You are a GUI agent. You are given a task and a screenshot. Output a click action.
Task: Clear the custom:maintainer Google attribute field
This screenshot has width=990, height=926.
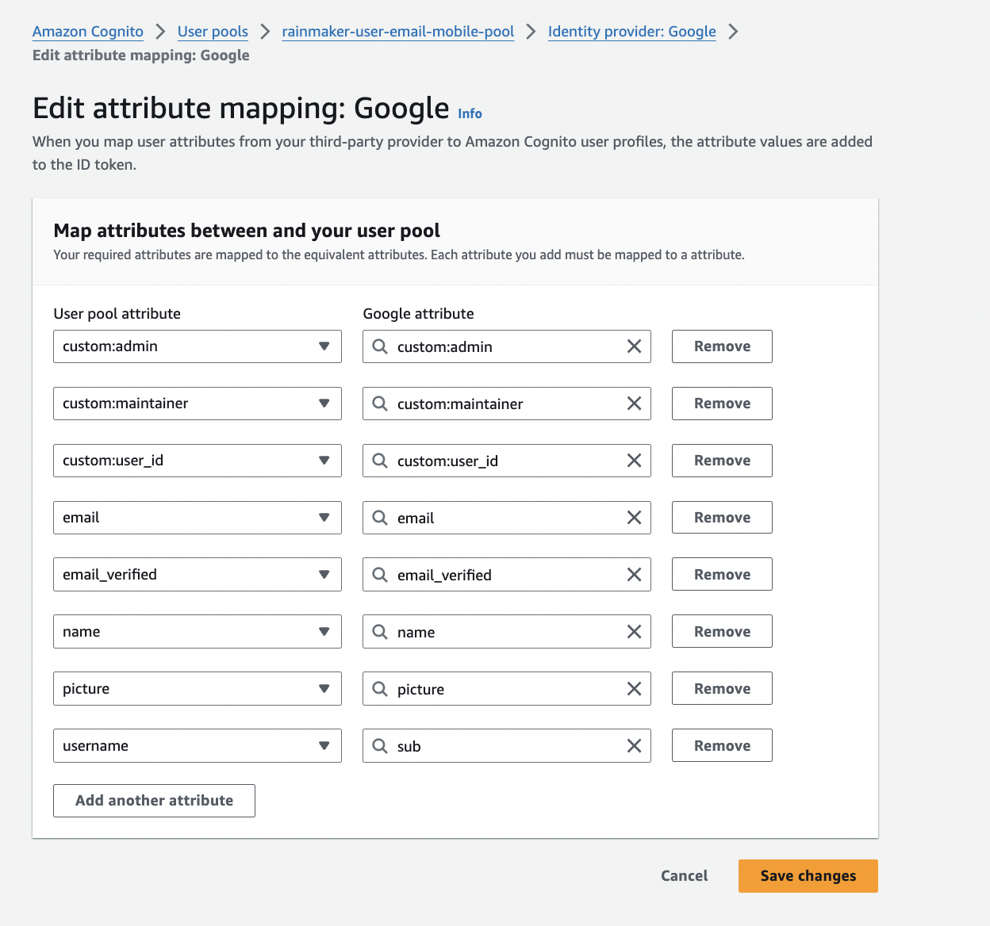click(634, 404)
